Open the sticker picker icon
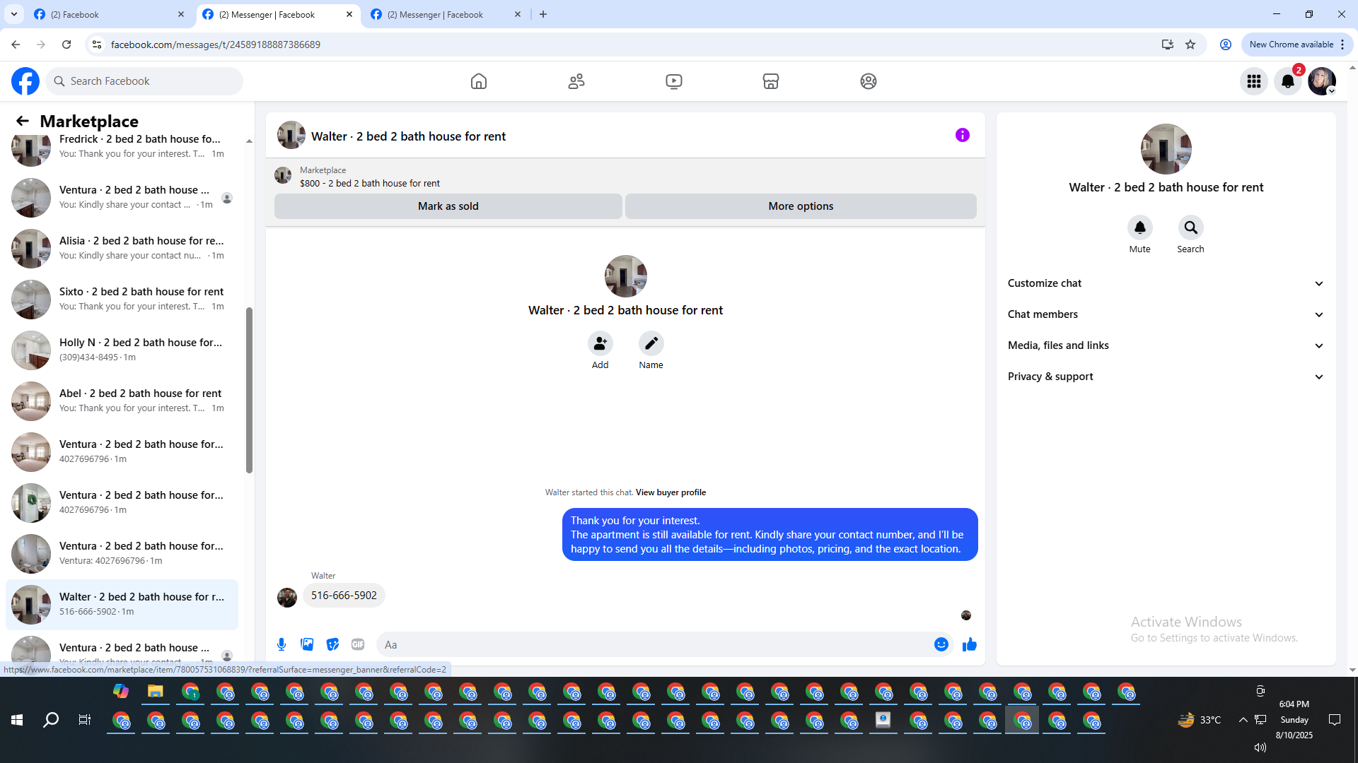Image resolution: width=1358 pixels, height=763 pixels. click(332, 644)
